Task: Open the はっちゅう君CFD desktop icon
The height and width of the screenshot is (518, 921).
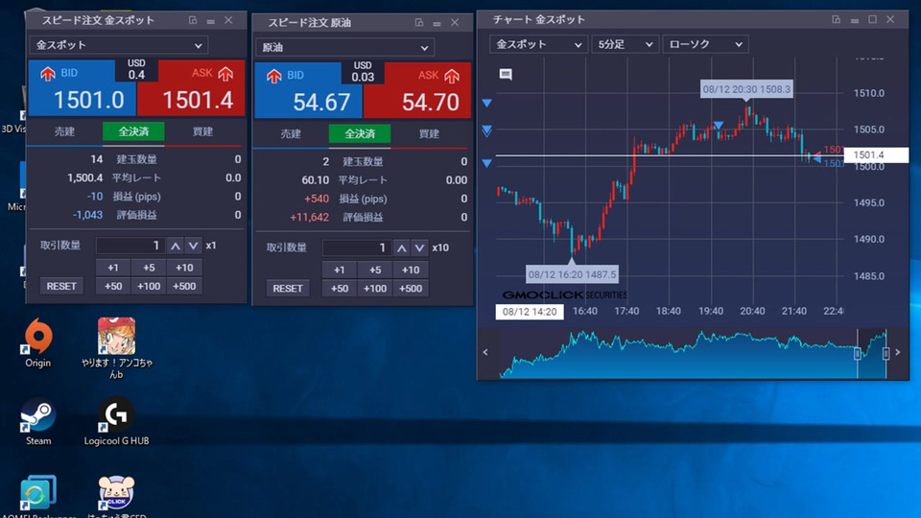Action: click(116, 496)
